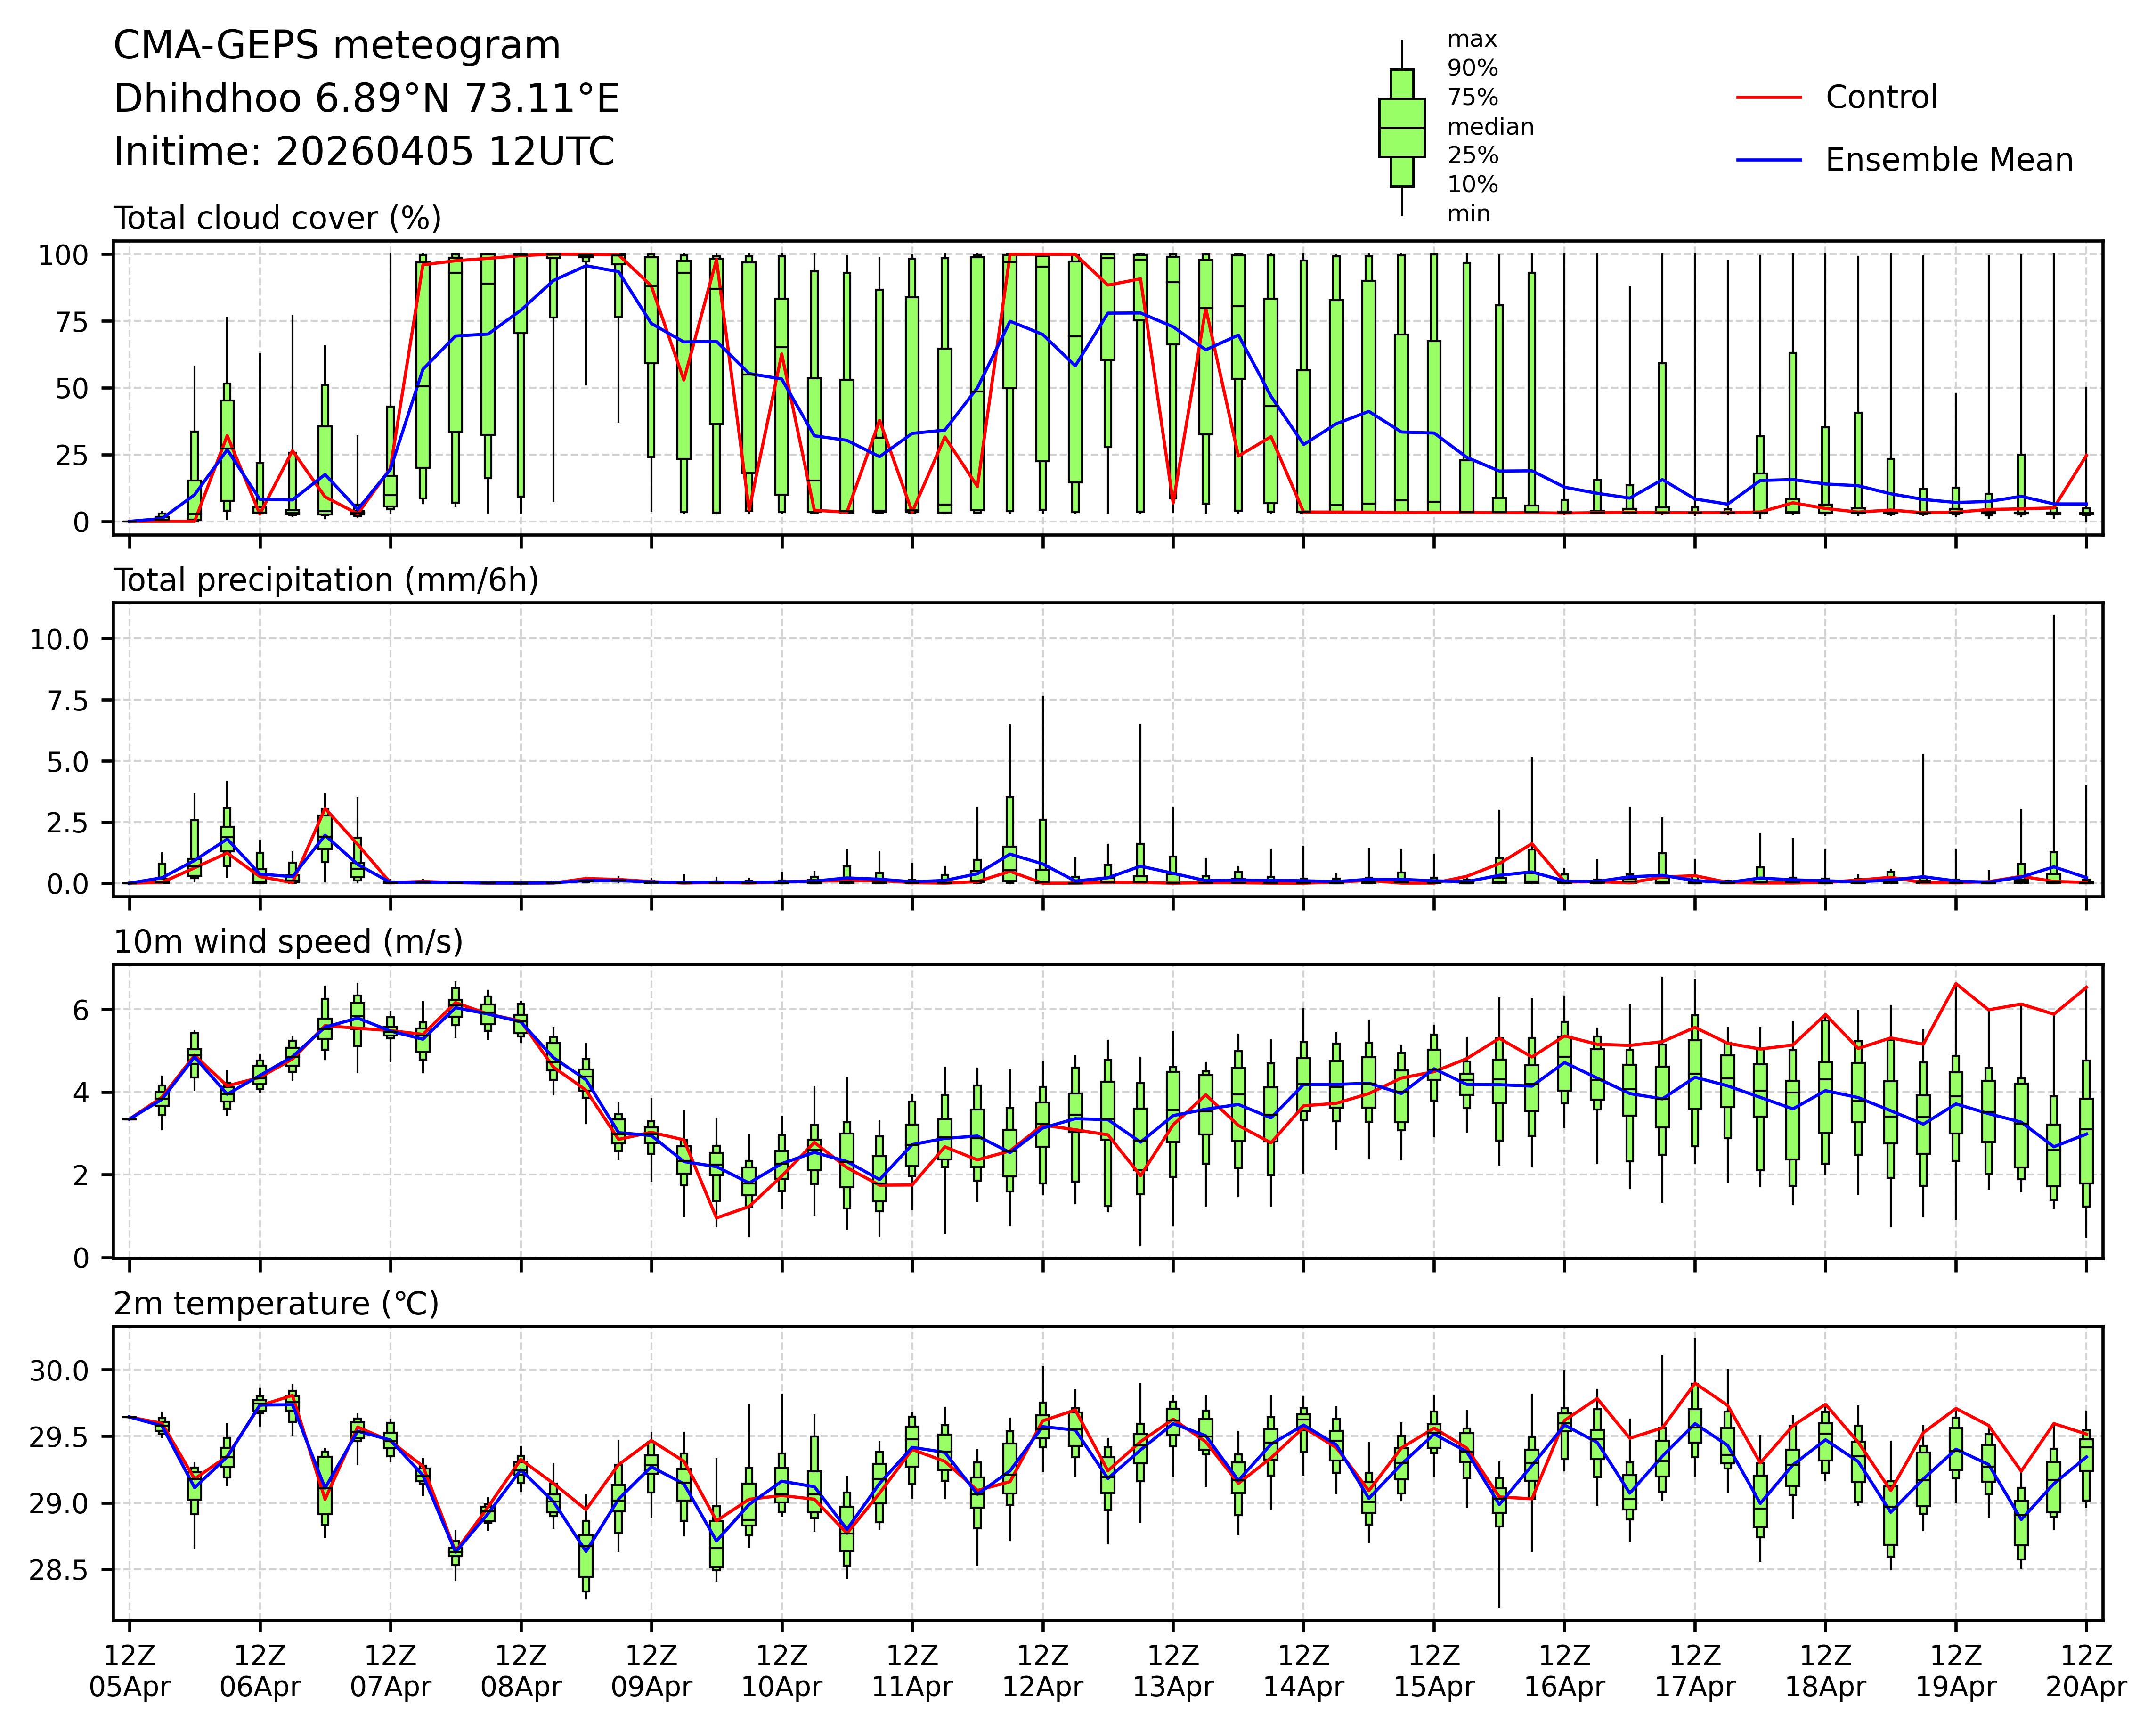Click the blue Ensemble Mean legend line

click(1768, 160)
